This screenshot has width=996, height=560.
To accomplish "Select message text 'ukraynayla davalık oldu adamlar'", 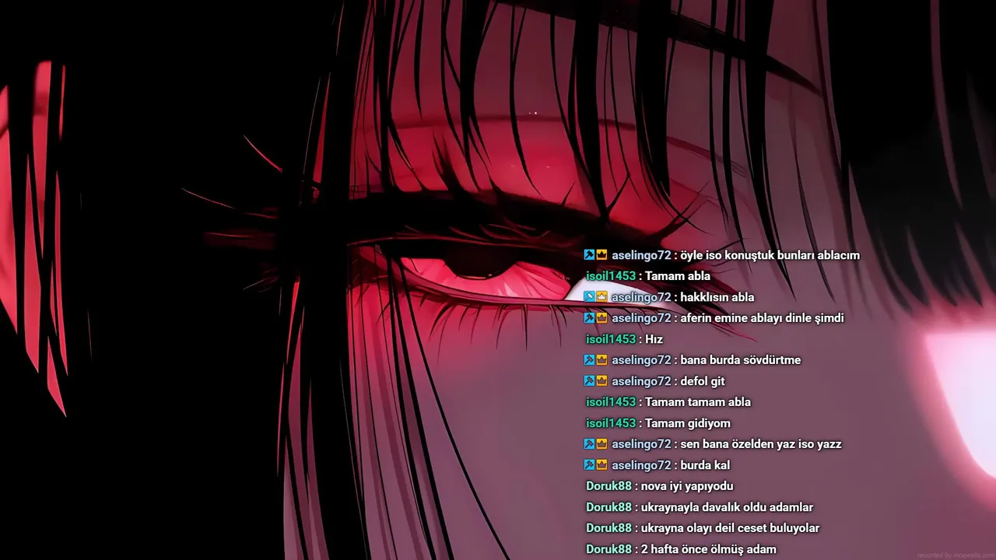I will pos(727,507).
